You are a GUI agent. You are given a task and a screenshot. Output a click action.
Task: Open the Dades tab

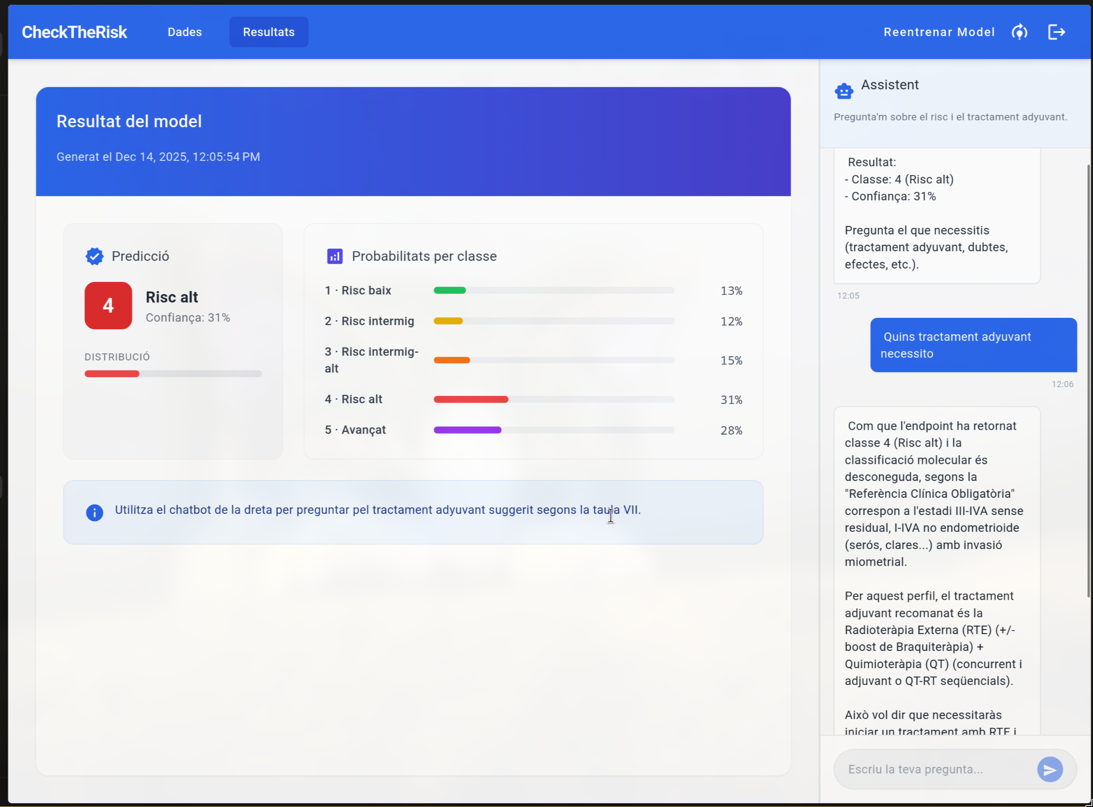tap(185, 32)
